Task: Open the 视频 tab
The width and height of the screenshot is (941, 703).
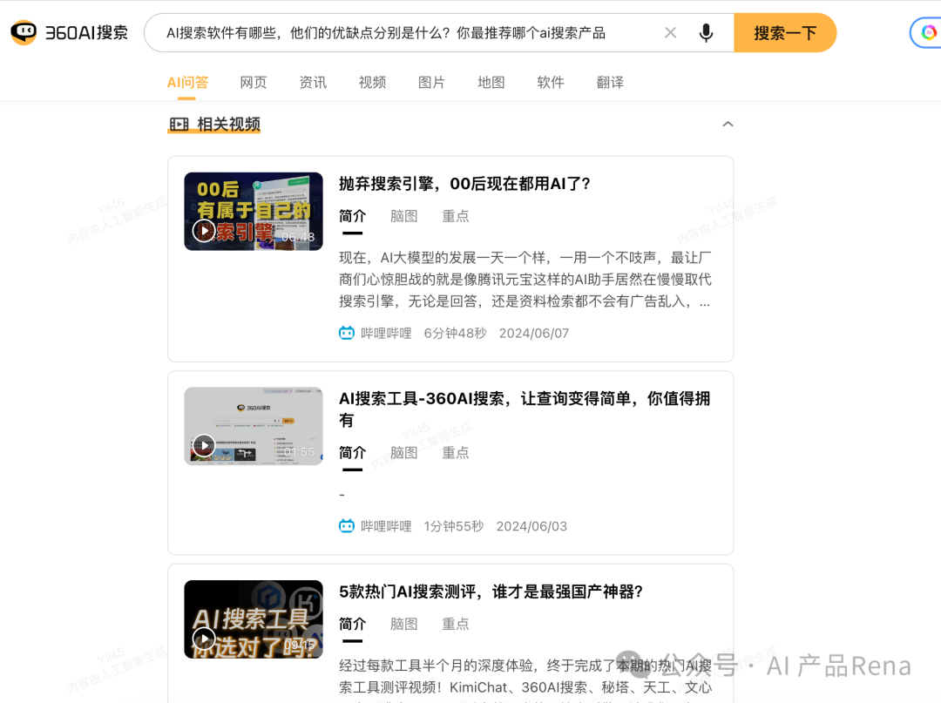Action: (x=372, y=82)
